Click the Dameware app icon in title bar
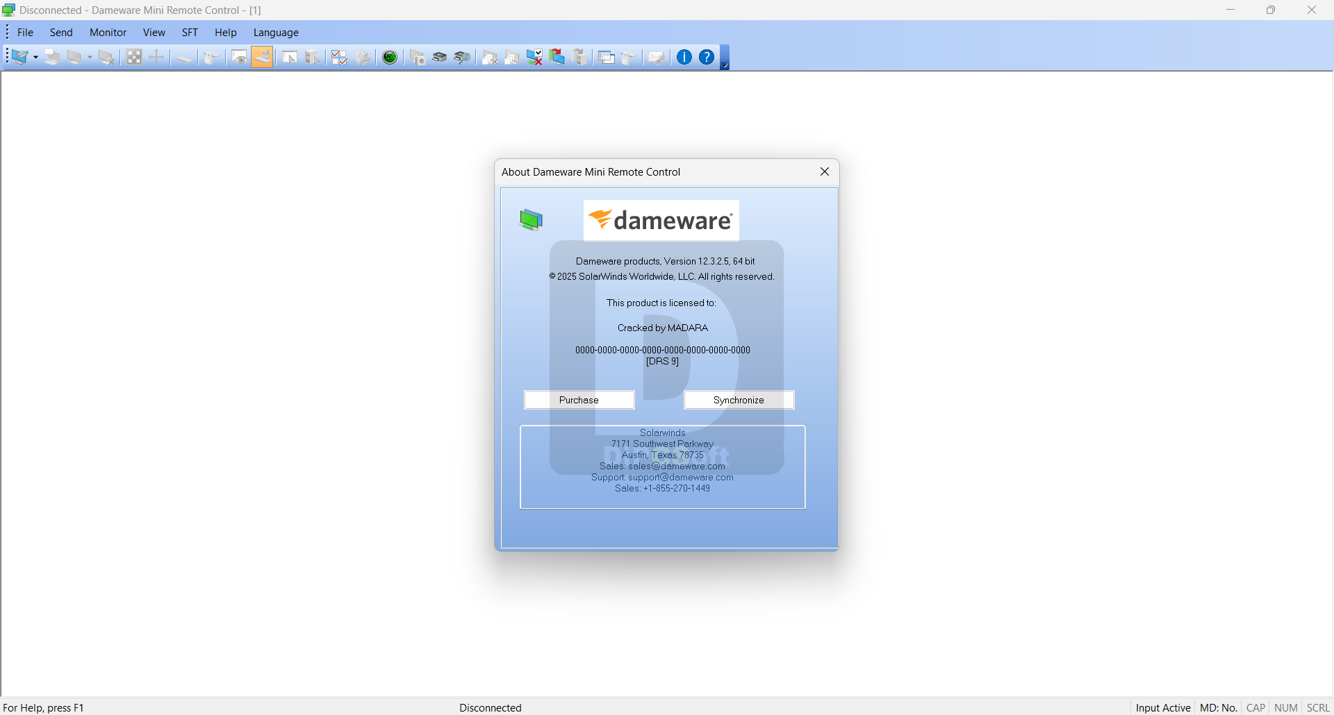 (9, 10)
